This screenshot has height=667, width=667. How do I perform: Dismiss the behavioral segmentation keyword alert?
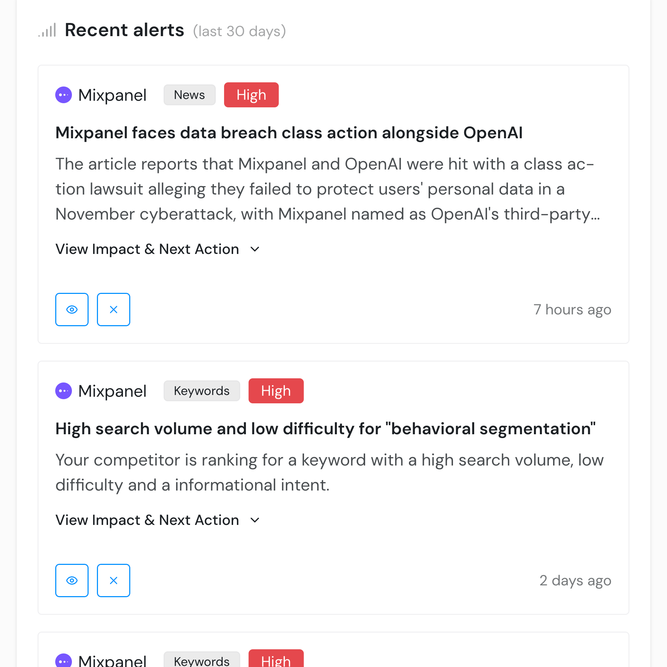[x=114, y=580]
